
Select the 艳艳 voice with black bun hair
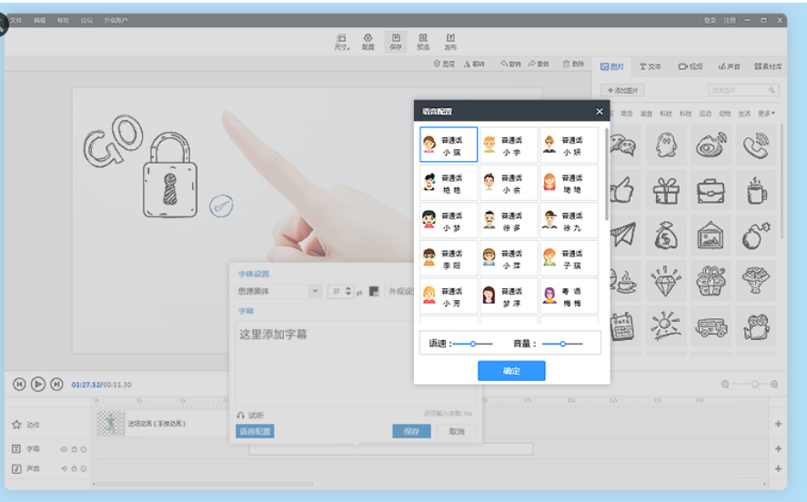(449, 183)
